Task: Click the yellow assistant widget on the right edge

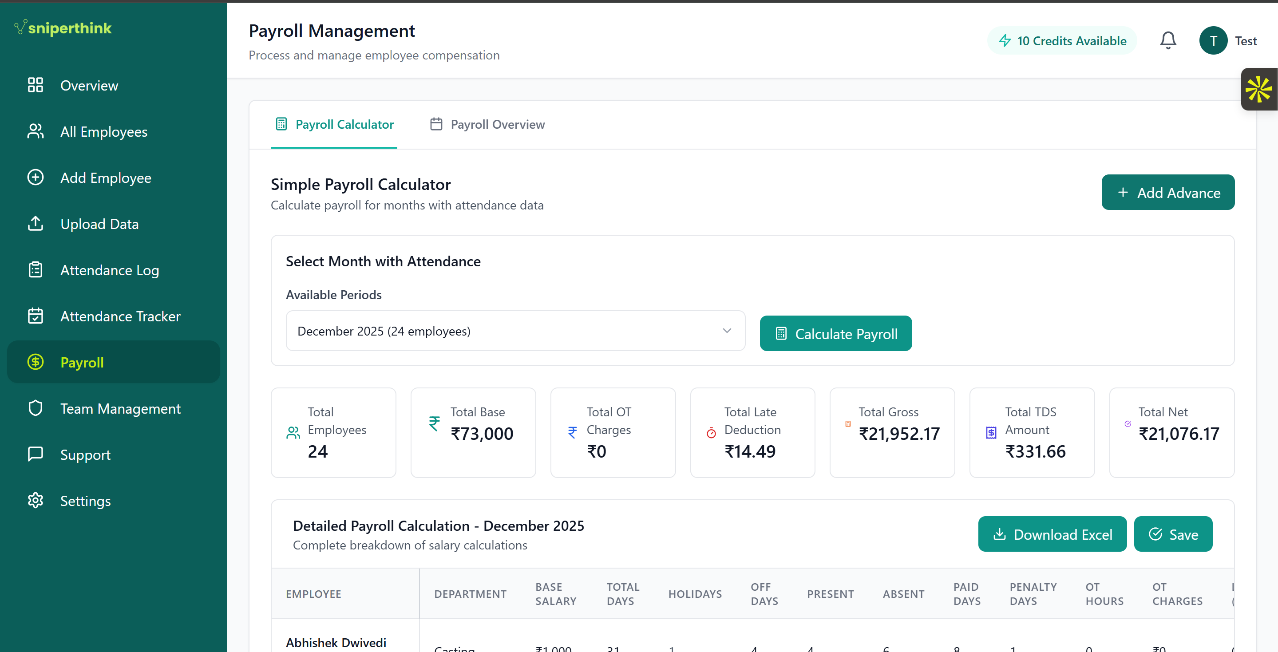Action: 1258,89
